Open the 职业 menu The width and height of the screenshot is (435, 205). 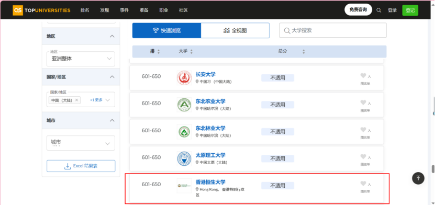coord(163,10)
